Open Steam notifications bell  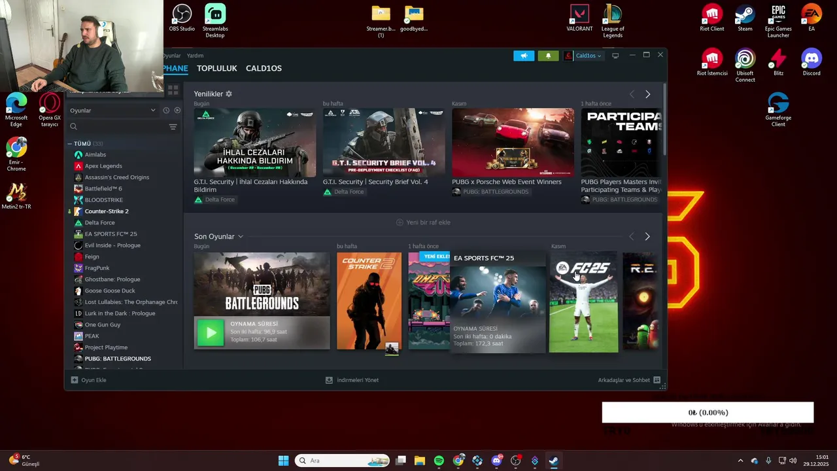pyautogui.click(x=548, y=56)
